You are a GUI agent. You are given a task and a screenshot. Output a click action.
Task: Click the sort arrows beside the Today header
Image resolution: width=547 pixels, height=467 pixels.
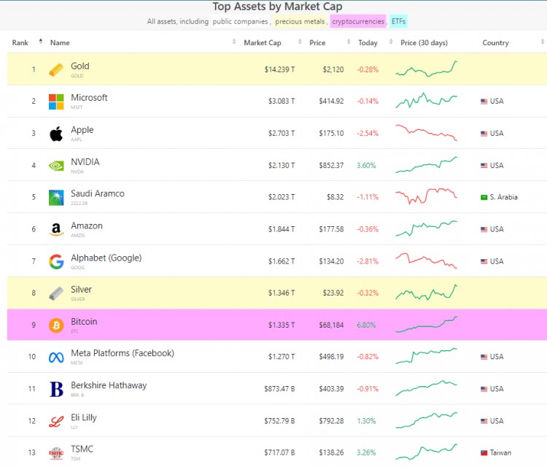click(391, 42)
